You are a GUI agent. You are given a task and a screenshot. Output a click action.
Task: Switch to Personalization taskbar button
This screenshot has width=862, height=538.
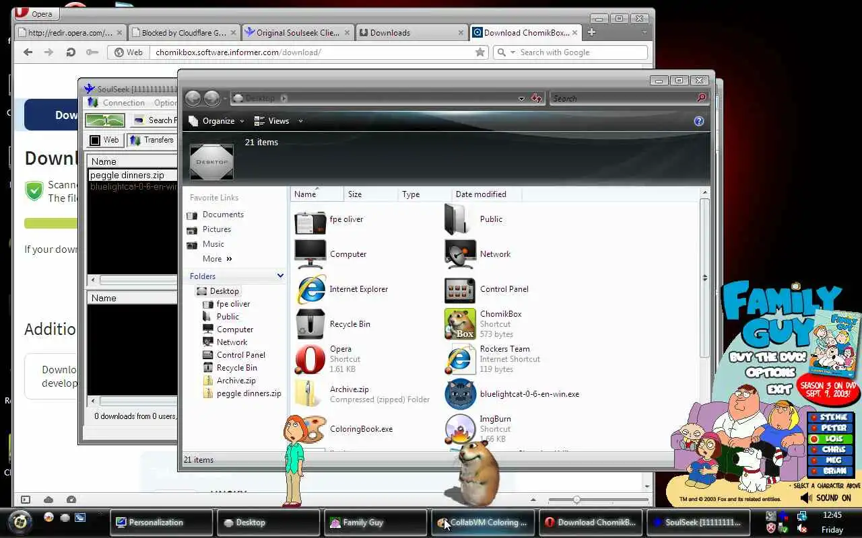(x=162, y=522)
